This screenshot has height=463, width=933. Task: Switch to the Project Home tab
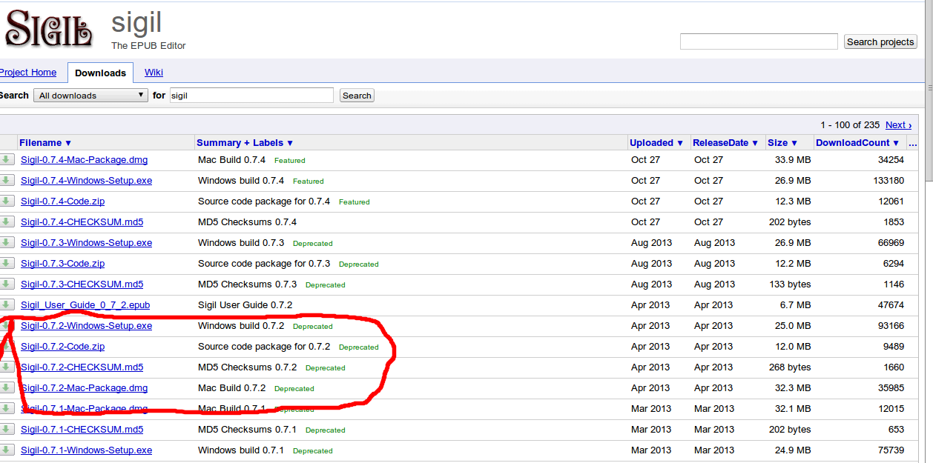28,73
